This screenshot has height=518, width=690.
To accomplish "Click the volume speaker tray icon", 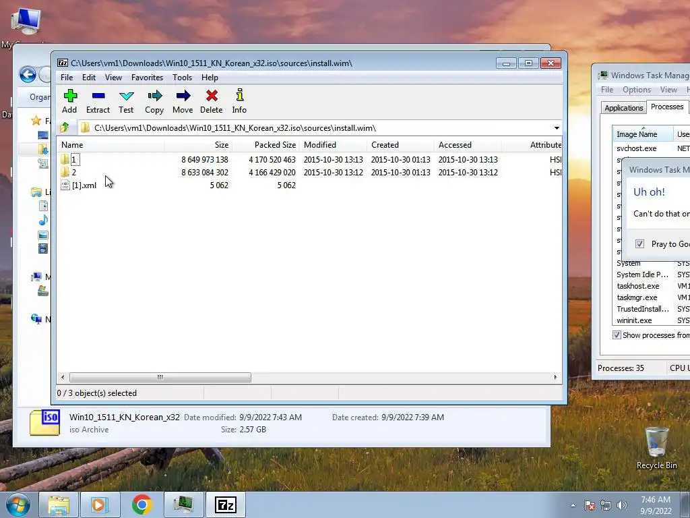I will (622, 505).
